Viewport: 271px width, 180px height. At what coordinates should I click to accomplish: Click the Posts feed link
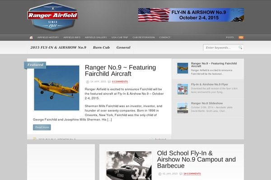pos(230,37)
